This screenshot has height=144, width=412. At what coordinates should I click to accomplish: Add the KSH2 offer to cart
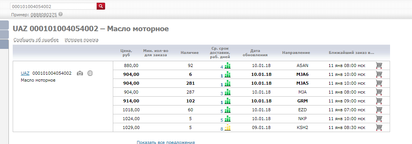point(379,127)
